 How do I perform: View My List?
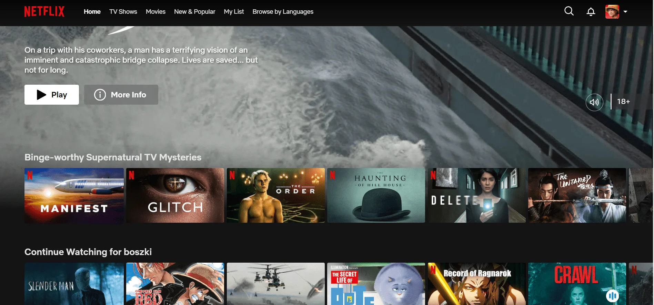point(234,12)
